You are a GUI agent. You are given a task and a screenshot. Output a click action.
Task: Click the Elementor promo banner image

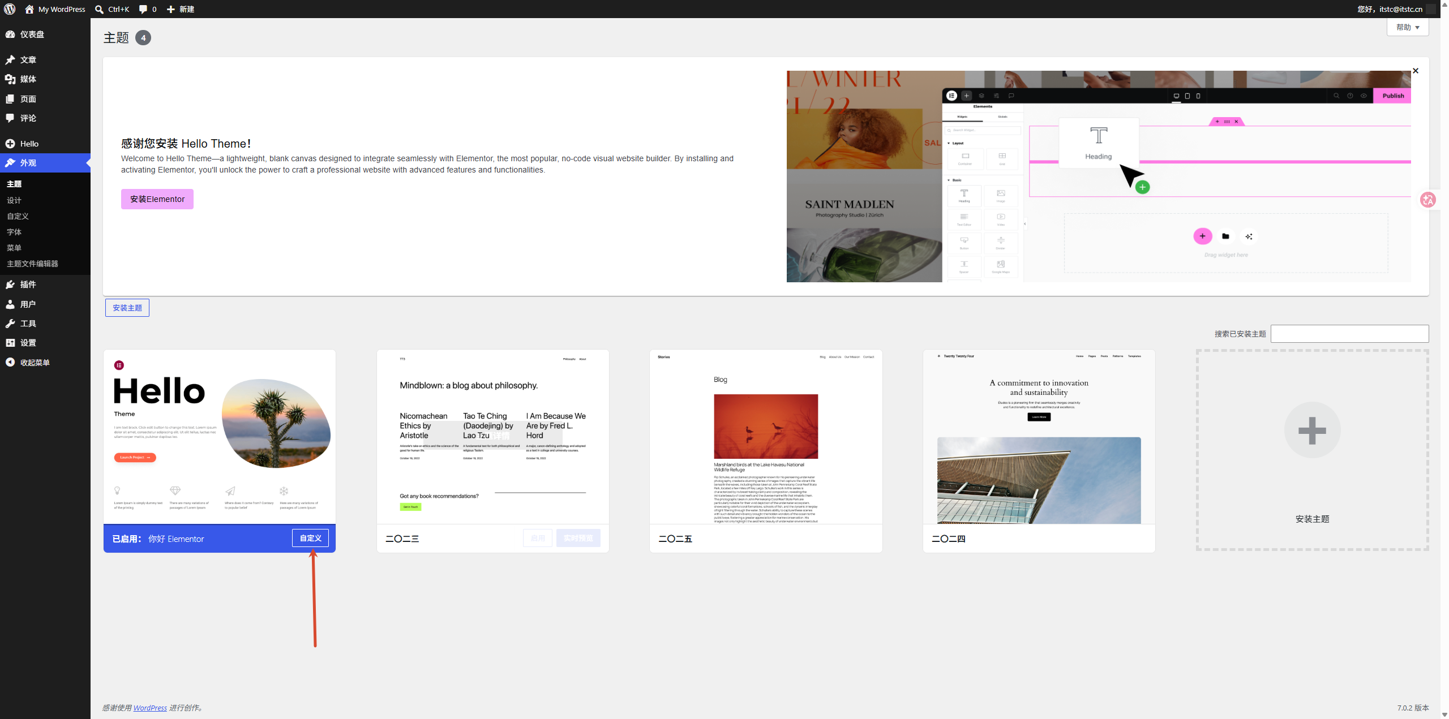[x=1099, y=176]
